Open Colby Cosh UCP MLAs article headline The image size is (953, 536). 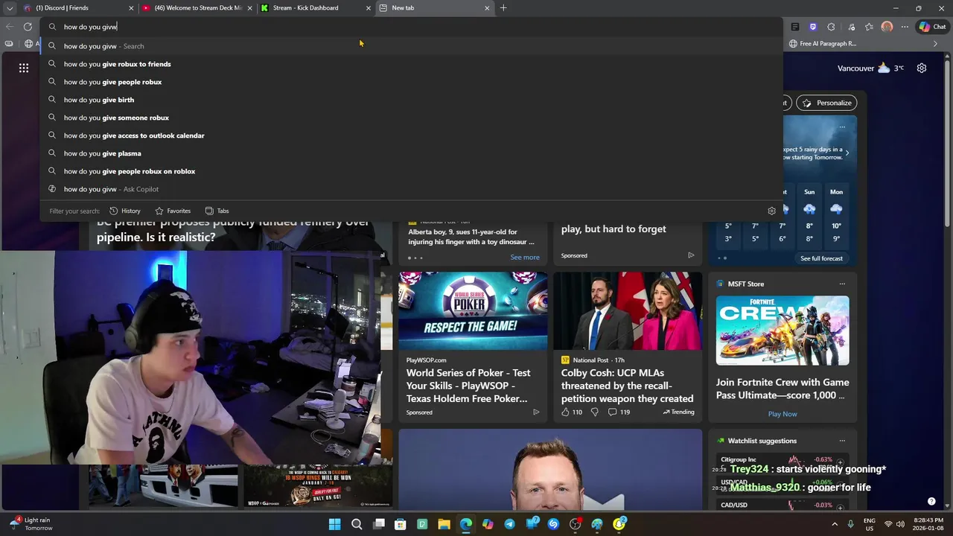coord(627,386)
